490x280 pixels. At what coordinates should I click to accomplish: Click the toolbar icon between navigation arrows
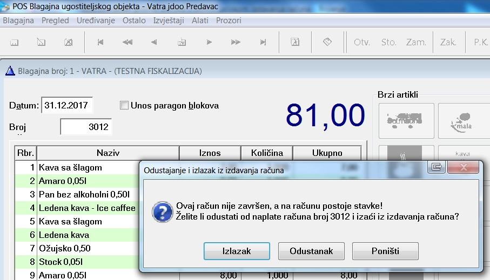coord(182,42)
